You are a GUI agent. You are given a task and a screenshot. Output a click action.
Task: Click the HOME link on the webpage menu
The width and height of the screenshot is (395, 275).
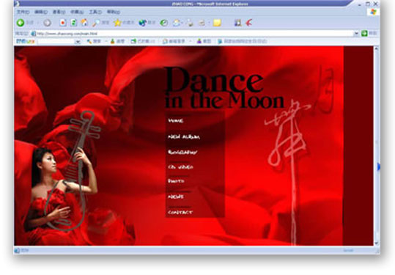click(x=176, y=121)
